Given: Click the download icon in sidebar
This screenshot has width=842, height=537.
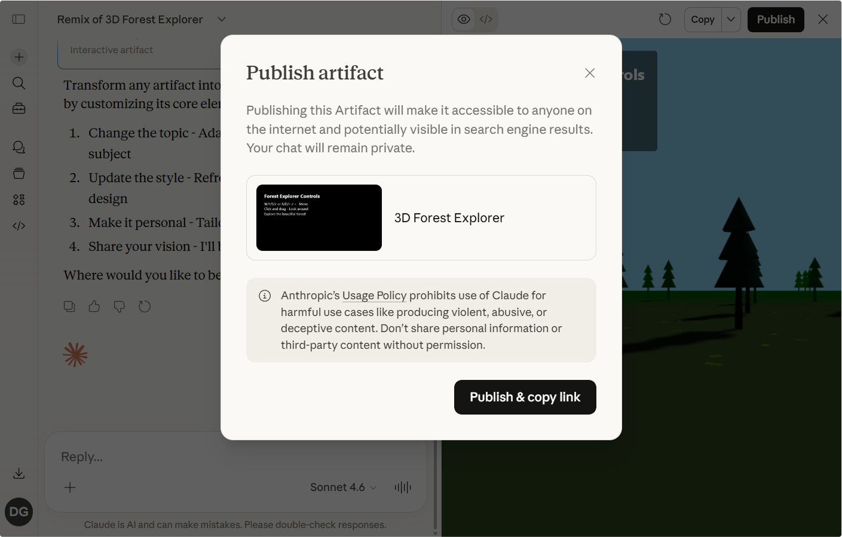Looking at the screenshot, I should click(19, 474).
